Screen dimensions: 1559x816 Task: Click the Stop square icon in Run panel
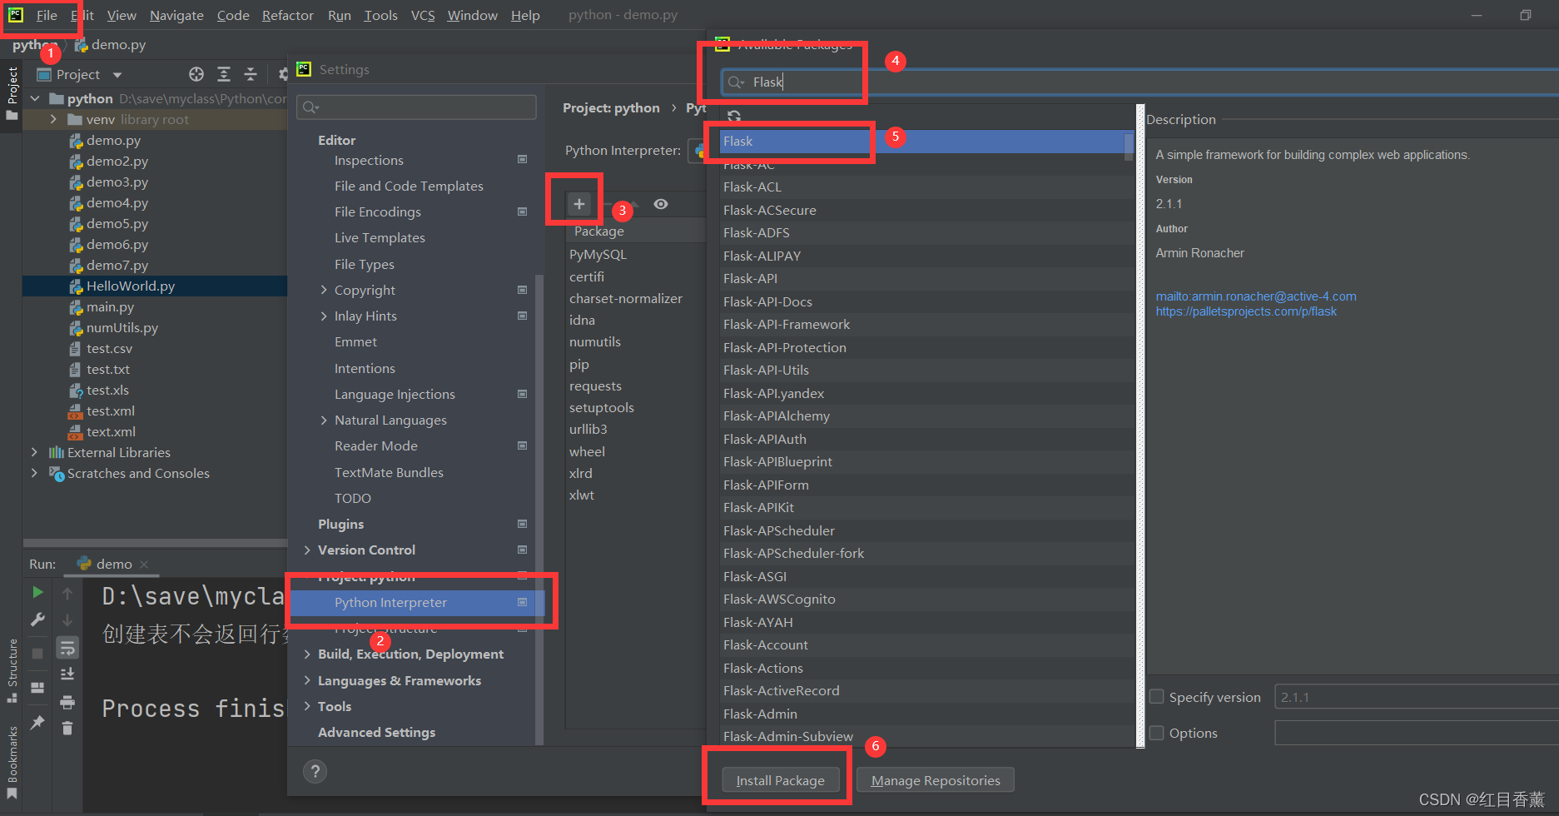37,654
